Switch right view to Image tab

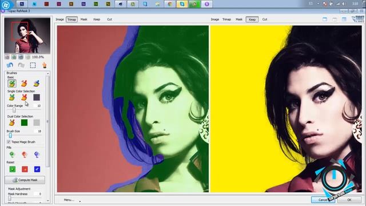tap(215, 19)
